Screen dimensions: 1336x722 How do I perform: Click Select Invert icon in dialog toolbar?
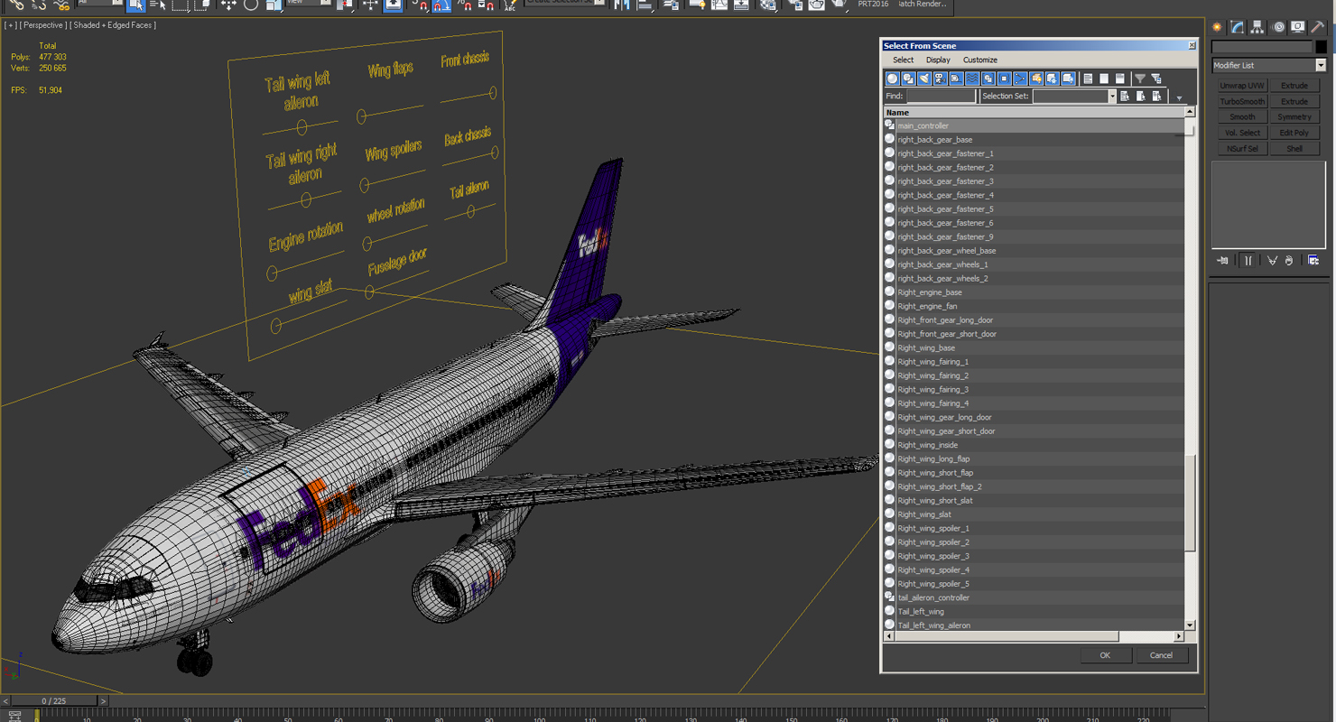point(1120,79)
